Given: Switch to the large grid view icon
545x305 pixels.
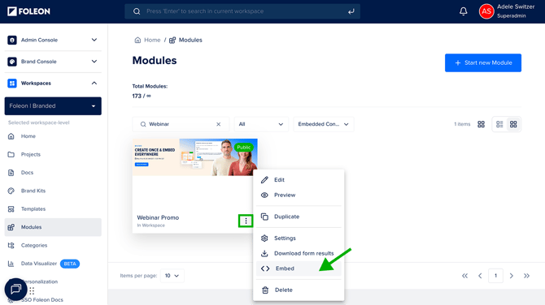Looking at the screenshot, I should click(481, 124).
